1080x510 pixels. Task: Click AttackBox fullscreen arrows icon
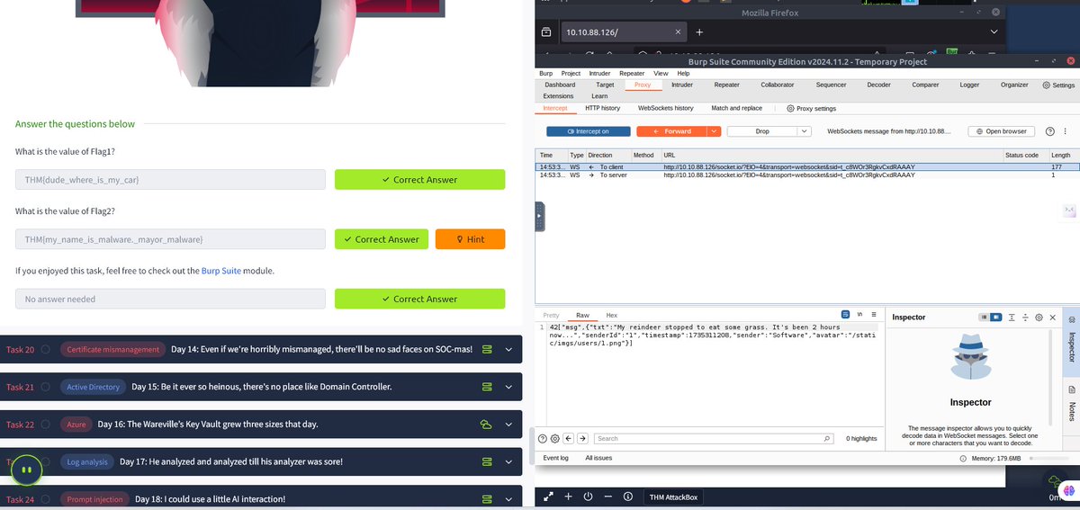548,497
